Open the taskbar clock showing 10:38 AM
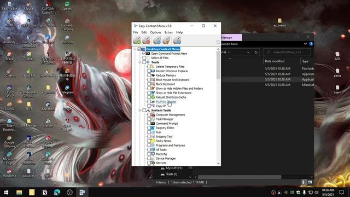Viewport: 350px width, 197px height. pos(328,192)
